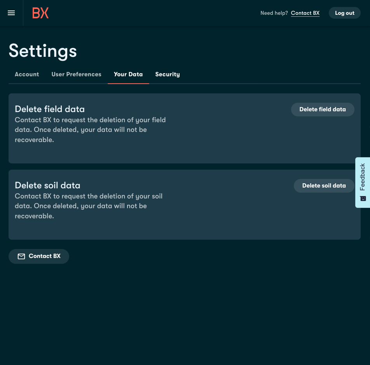
Task: Select the Your Data tab
Action: point(128,74)
